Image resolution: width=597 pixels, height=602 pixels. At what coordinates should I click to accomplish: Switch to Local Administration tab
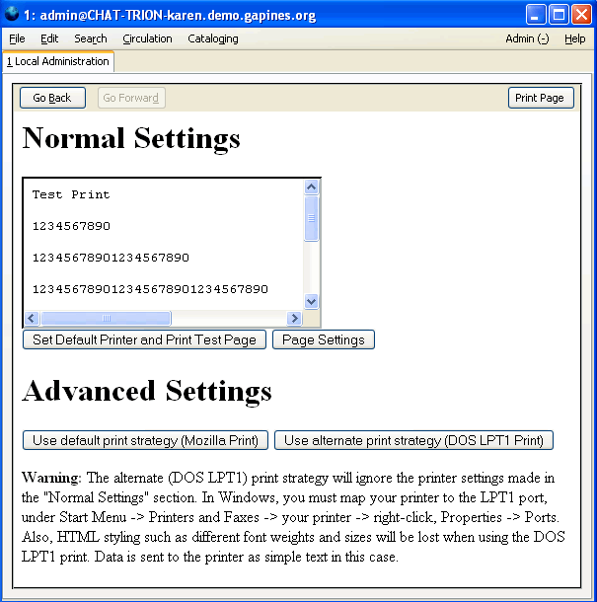point(58,61)
